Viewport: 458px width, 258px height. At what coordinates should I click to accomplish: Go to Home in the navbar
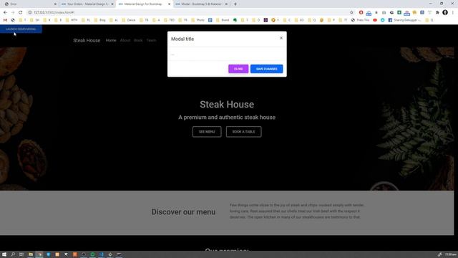[111, 40]
